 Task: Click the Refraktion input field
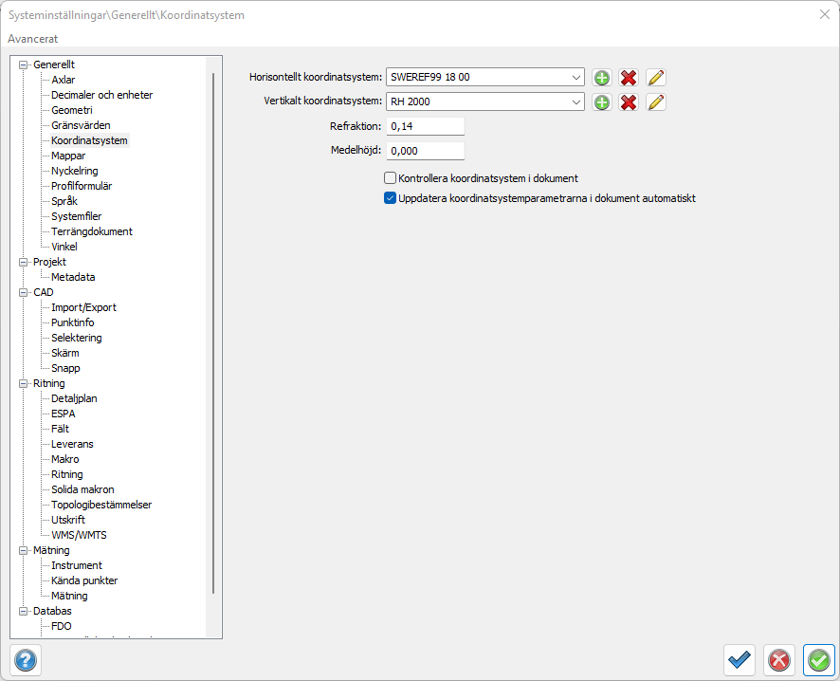pos(425,126)
